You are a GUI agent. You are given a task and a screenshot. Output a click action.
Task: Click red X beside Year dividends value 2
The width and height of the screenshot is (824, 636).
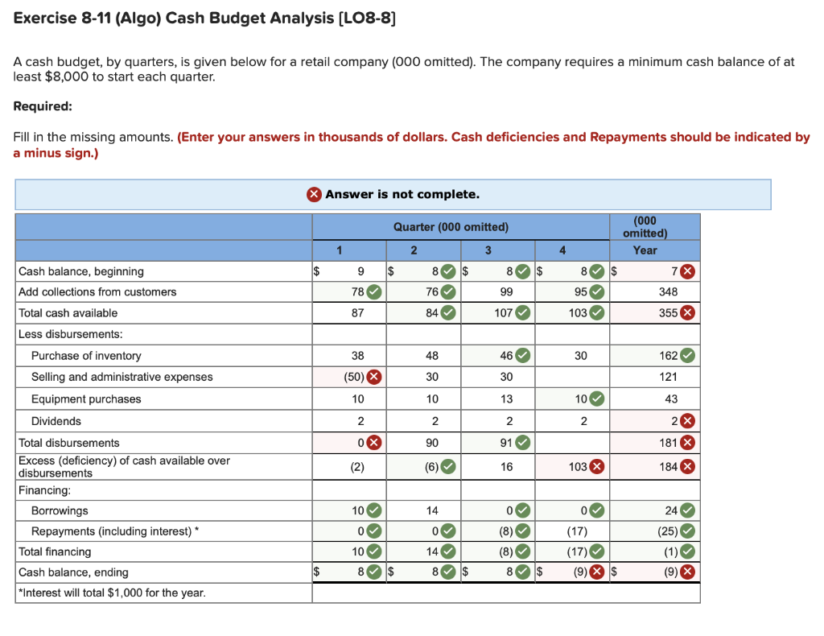[x=687, y=421]
